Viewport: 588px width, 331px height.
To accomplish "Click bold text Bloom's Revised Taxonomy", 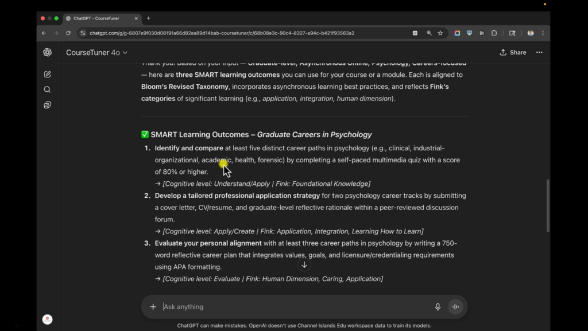I will [x=184, y=87].
